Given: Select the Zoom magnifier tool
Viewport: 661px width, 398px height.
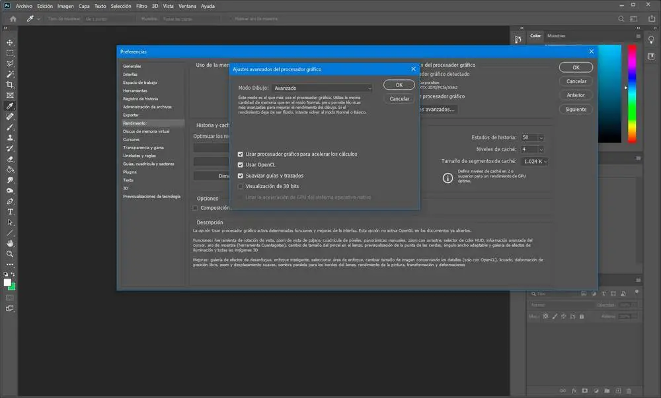Looking at the screenshot, I should point(10,253).
